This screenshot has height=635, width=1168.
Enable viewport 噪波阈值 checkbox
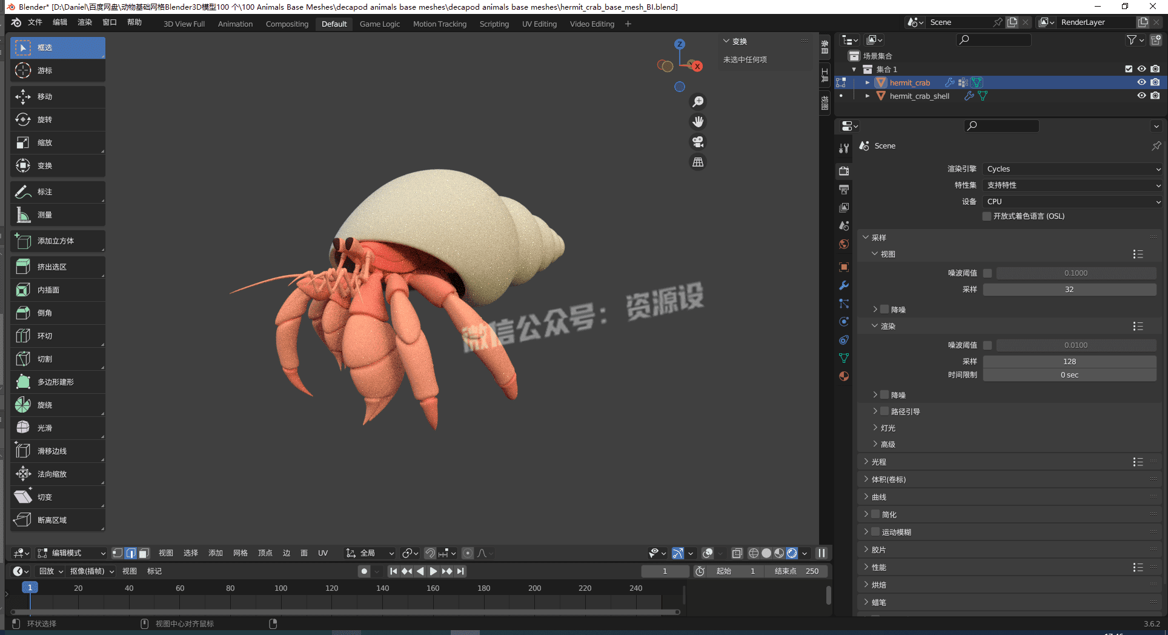(987, 273)
